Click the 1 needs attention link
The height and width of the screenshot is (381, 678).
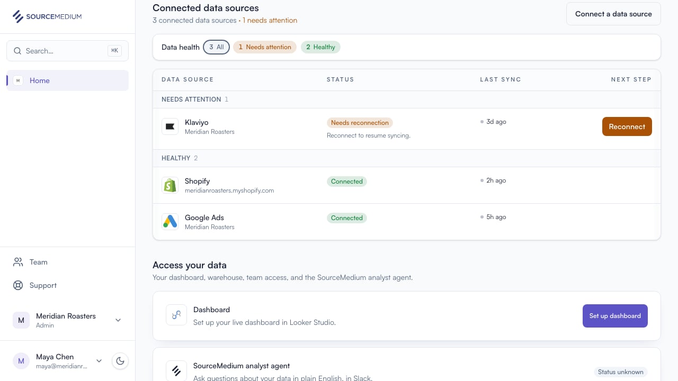(270, 20)
